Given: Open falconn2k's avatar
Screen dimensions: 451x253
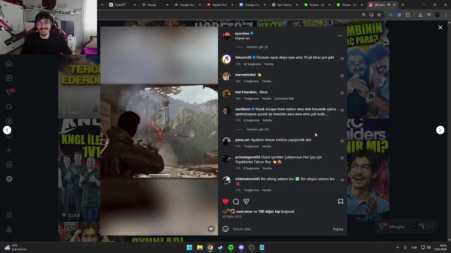Looking at the screenshot, I should [226, 59].
